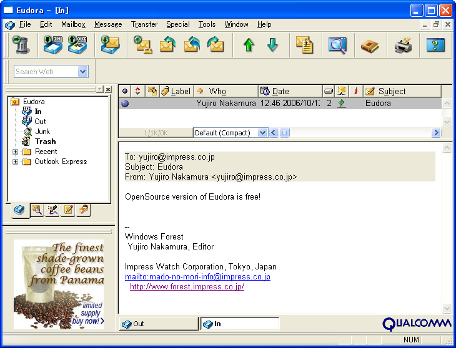This screenshot has width=456, height=348.
Task: Sort by Attachment column header
Action: tap(152, 91)
